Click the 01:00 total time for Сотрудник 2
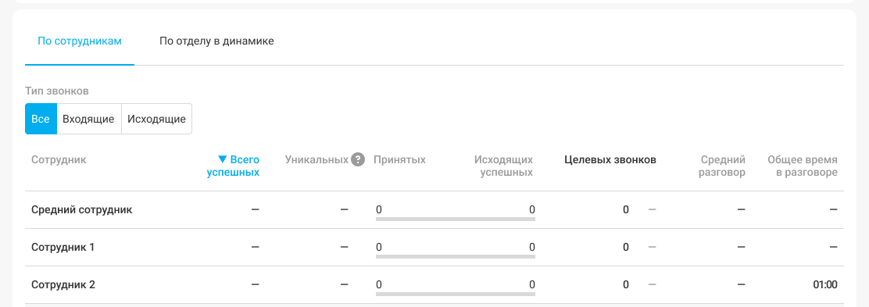Screen dimensions: 869x307 point(825,285)
